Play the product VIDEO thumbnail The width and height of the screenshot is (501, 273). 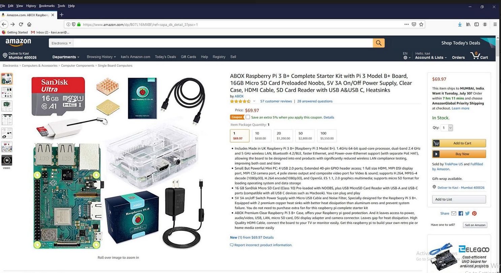[x=7, y=160]
